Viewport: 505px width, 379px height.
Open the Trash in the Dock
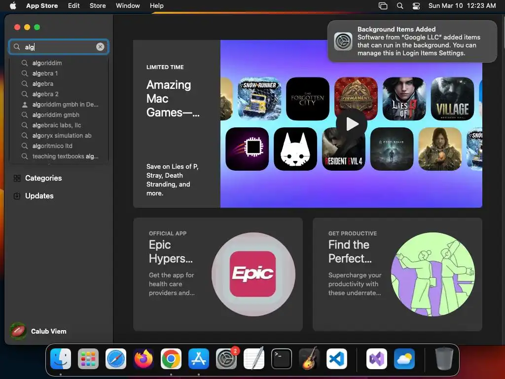pyautogui.click(x=444, y=359)
